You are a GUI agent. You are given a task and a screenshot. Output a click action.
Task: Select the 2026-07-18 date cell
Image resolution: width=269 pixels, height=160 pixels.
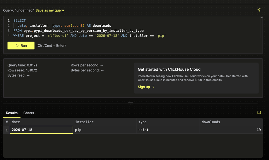click(41, 130)
